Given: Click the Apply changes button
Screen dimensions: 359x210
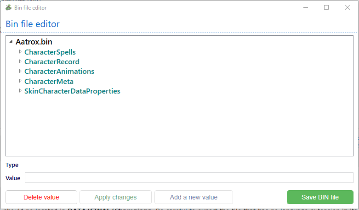Looking at the screenshot, I should (x=115, y=197).
